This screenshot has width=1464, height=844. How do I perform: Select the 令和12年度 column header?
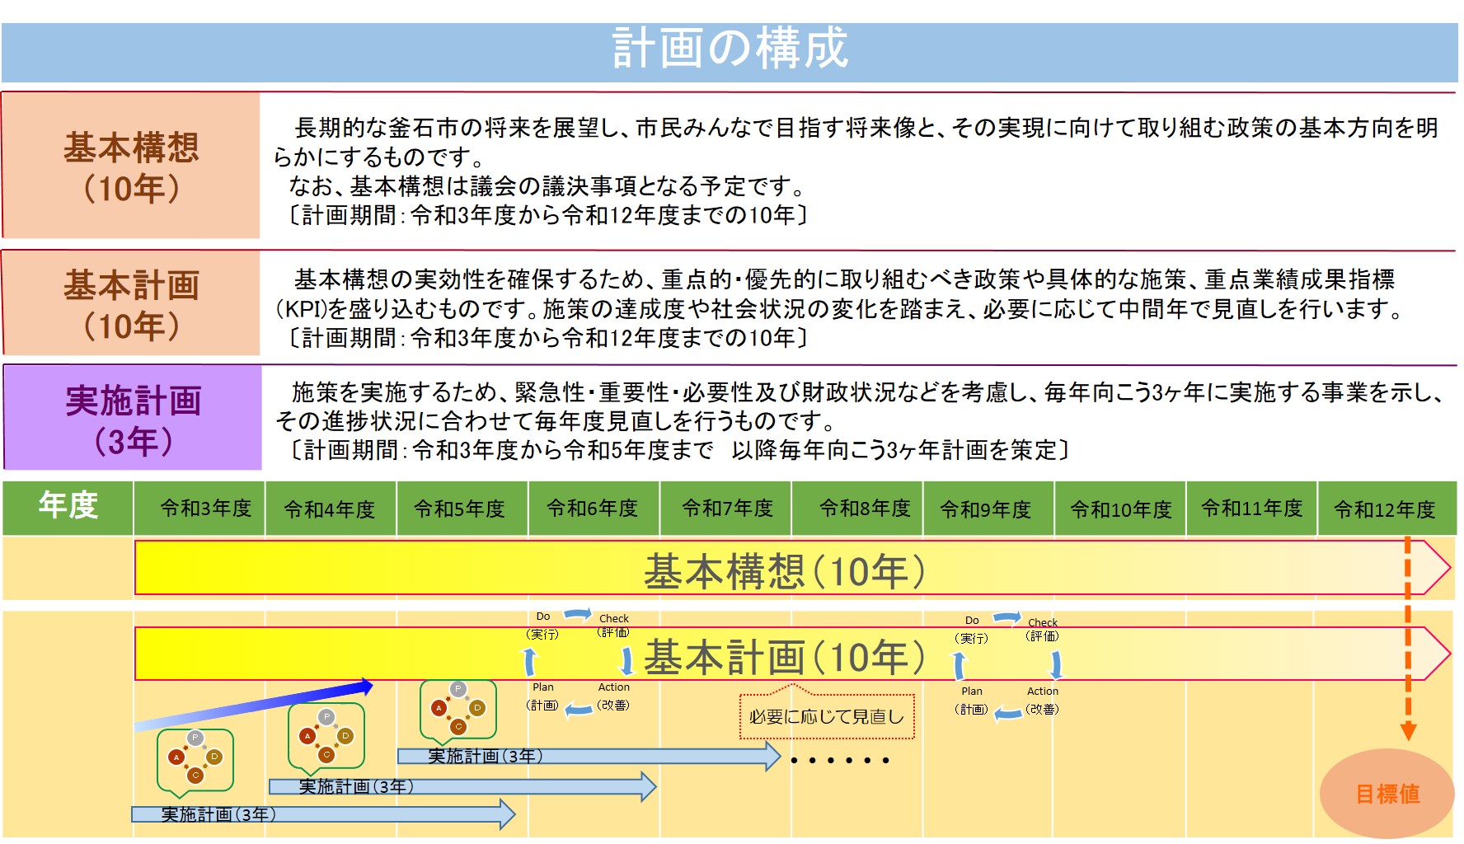(x=1385, y=509)
